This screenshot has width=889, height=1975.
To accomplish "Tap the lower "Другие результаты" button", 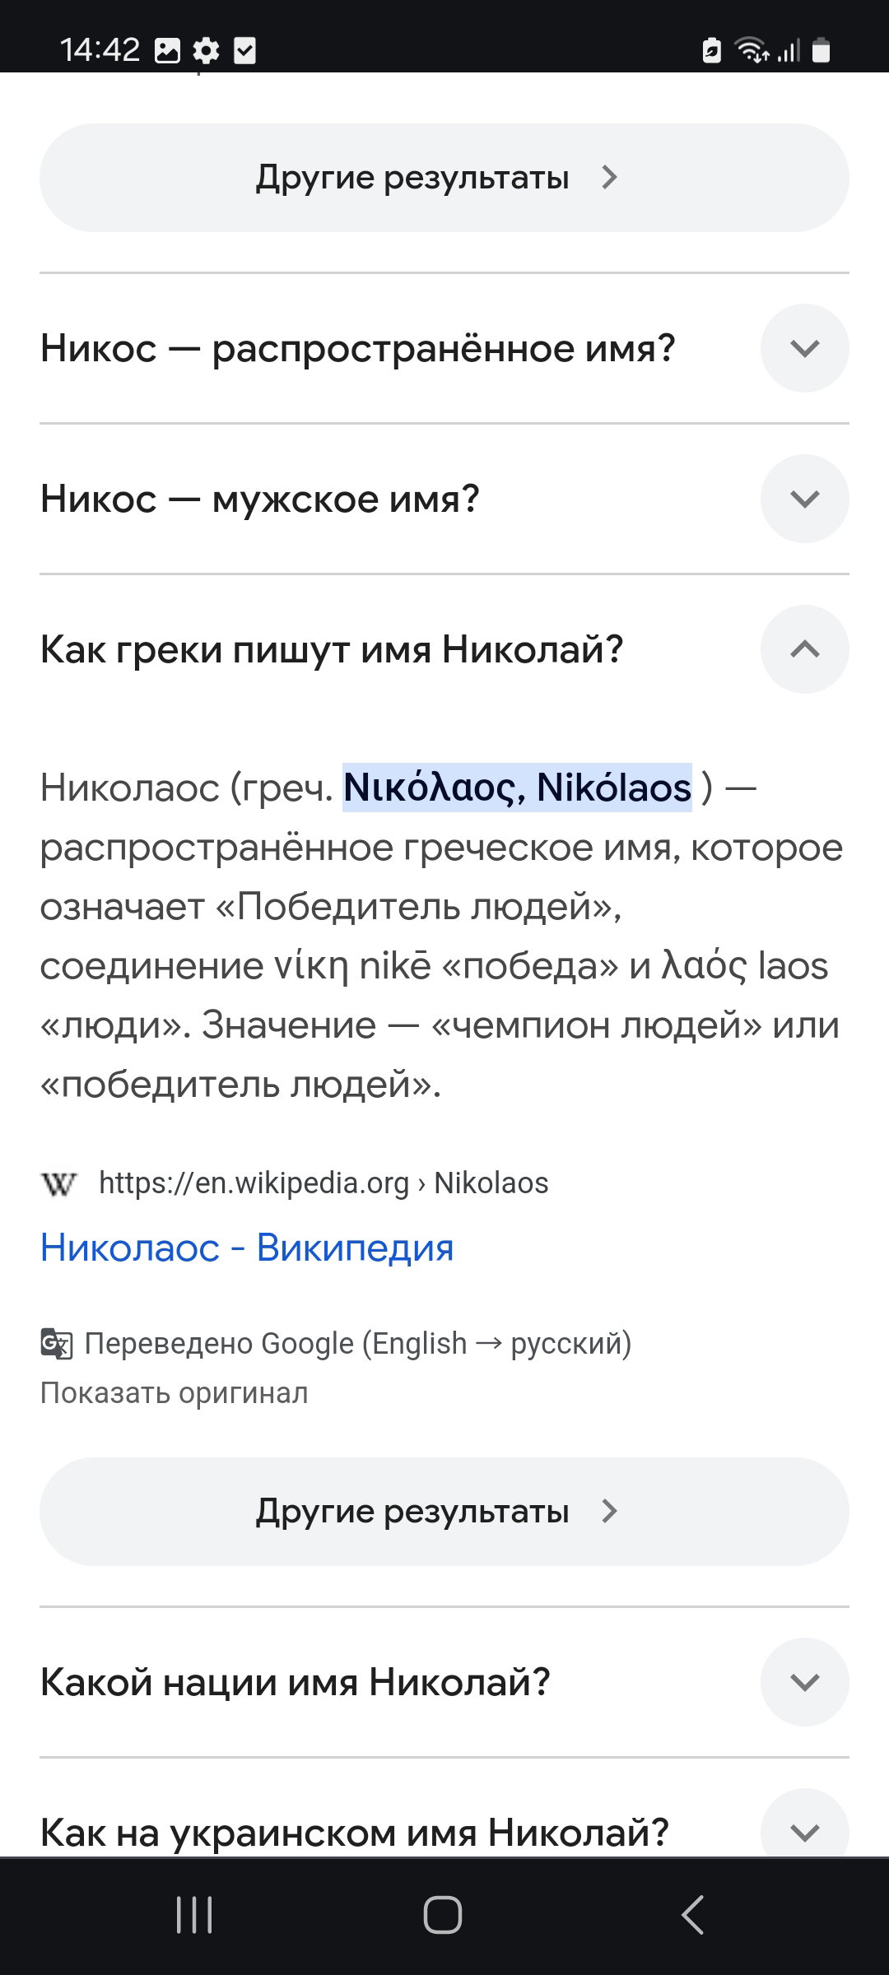I will [x=444, y=1512].
